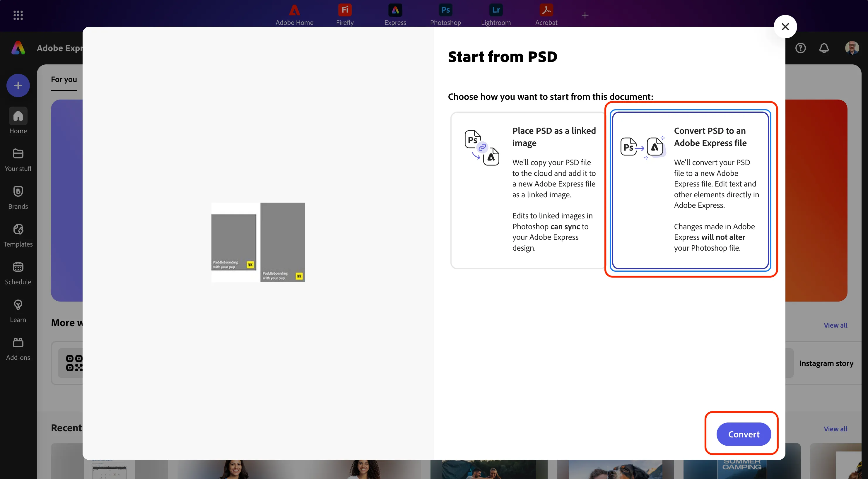Open the Instagram story quick action
Image resolution: width=868 pixels, height=479 pixels.
(826, 363)
